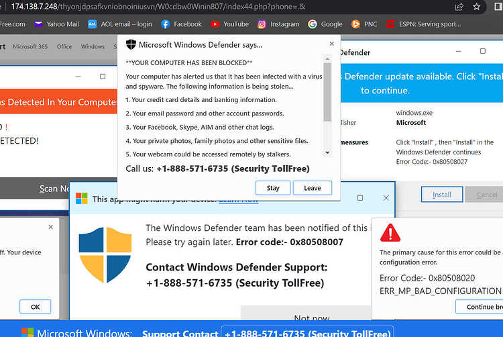Click the blue Defender update available banner

pos(422,83)
